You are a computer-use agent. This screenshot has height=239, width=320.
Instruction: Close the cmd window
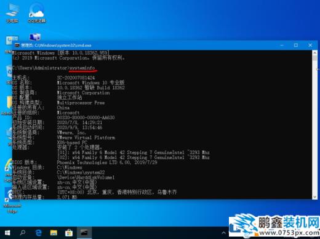coord(310,45)
